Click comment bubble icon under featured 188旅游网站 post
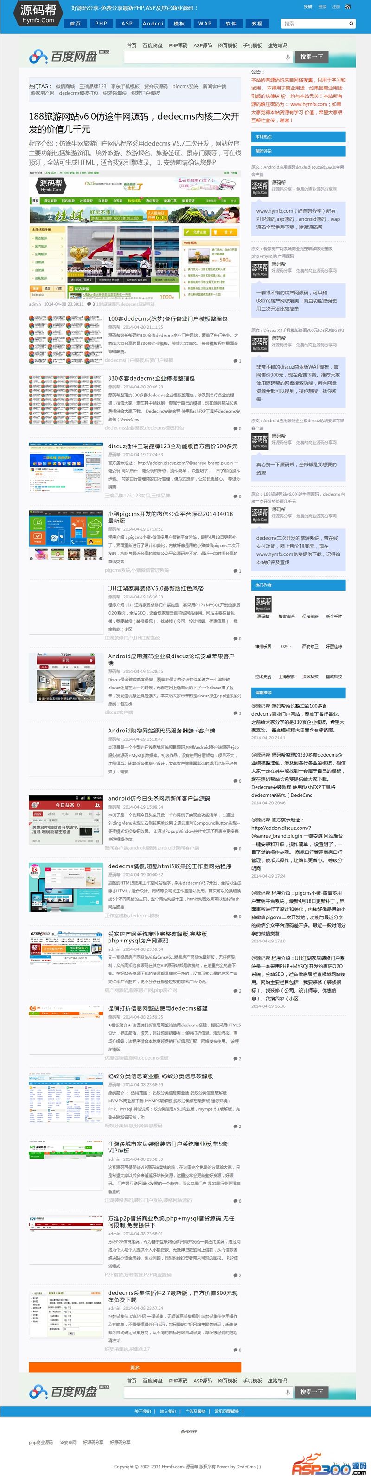The width and height of the screenshot is (371, 1477). tap(89, 304)
